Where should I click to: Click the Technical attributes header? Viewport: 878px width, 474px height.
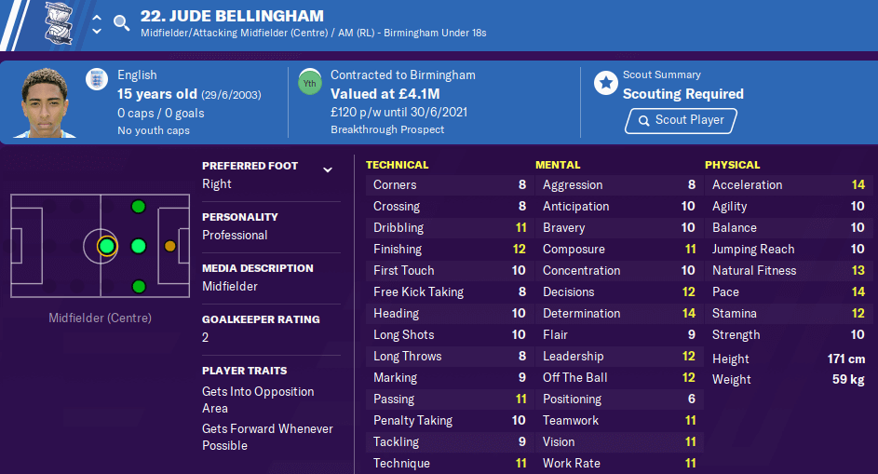[x=397, y=165]
